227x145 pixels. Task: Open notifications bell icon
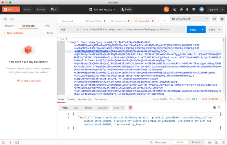[187, 9]
